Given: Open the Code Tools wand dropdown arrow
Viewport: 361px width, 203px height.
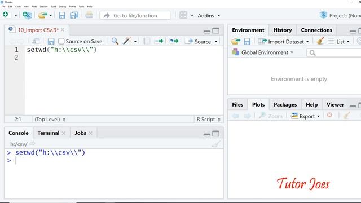Looking at the screenshot, I should pos(135,42).
